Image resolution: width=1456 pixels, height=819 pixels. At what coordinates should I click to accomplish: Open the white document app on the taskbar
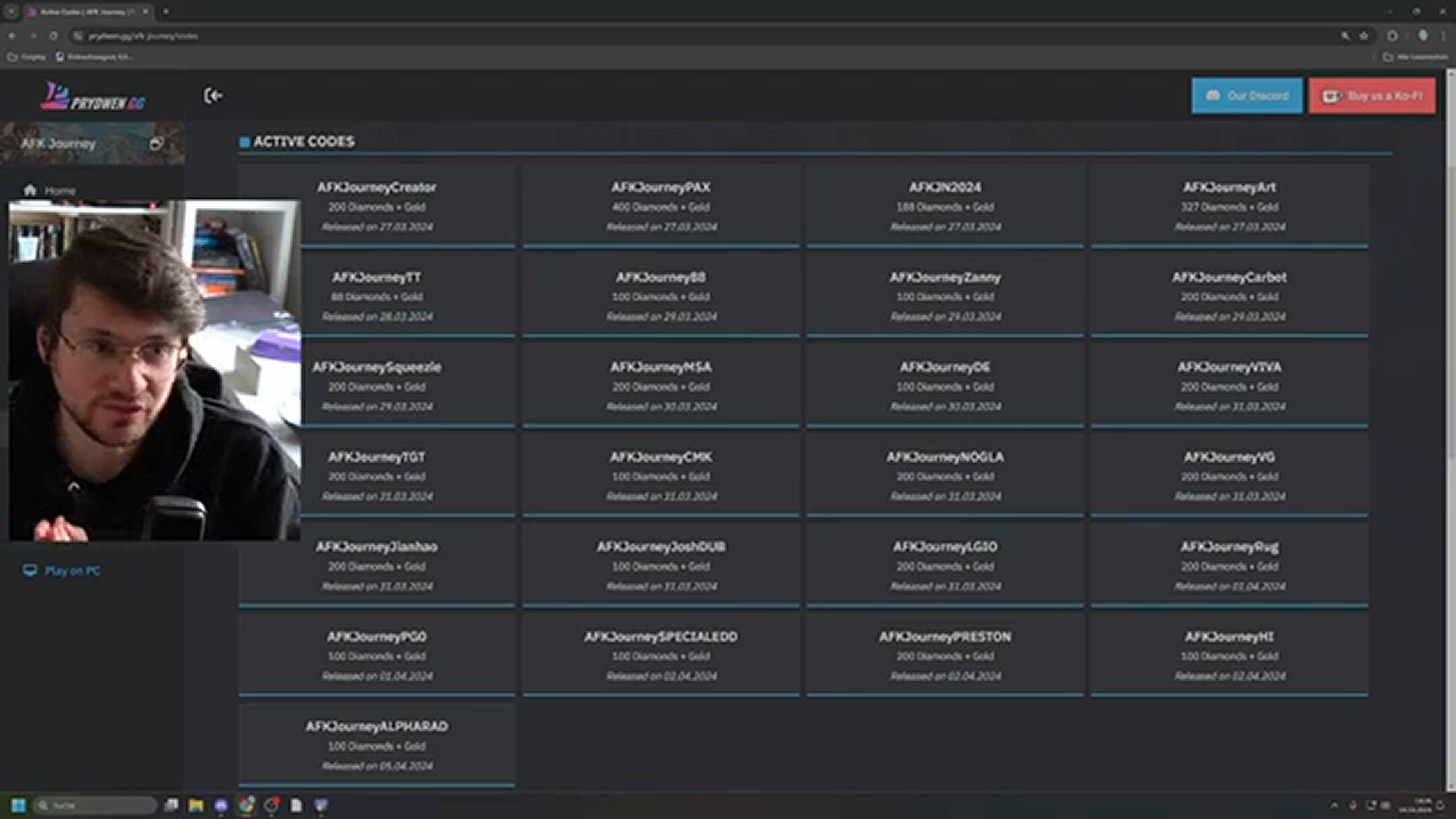pos(297,805)
